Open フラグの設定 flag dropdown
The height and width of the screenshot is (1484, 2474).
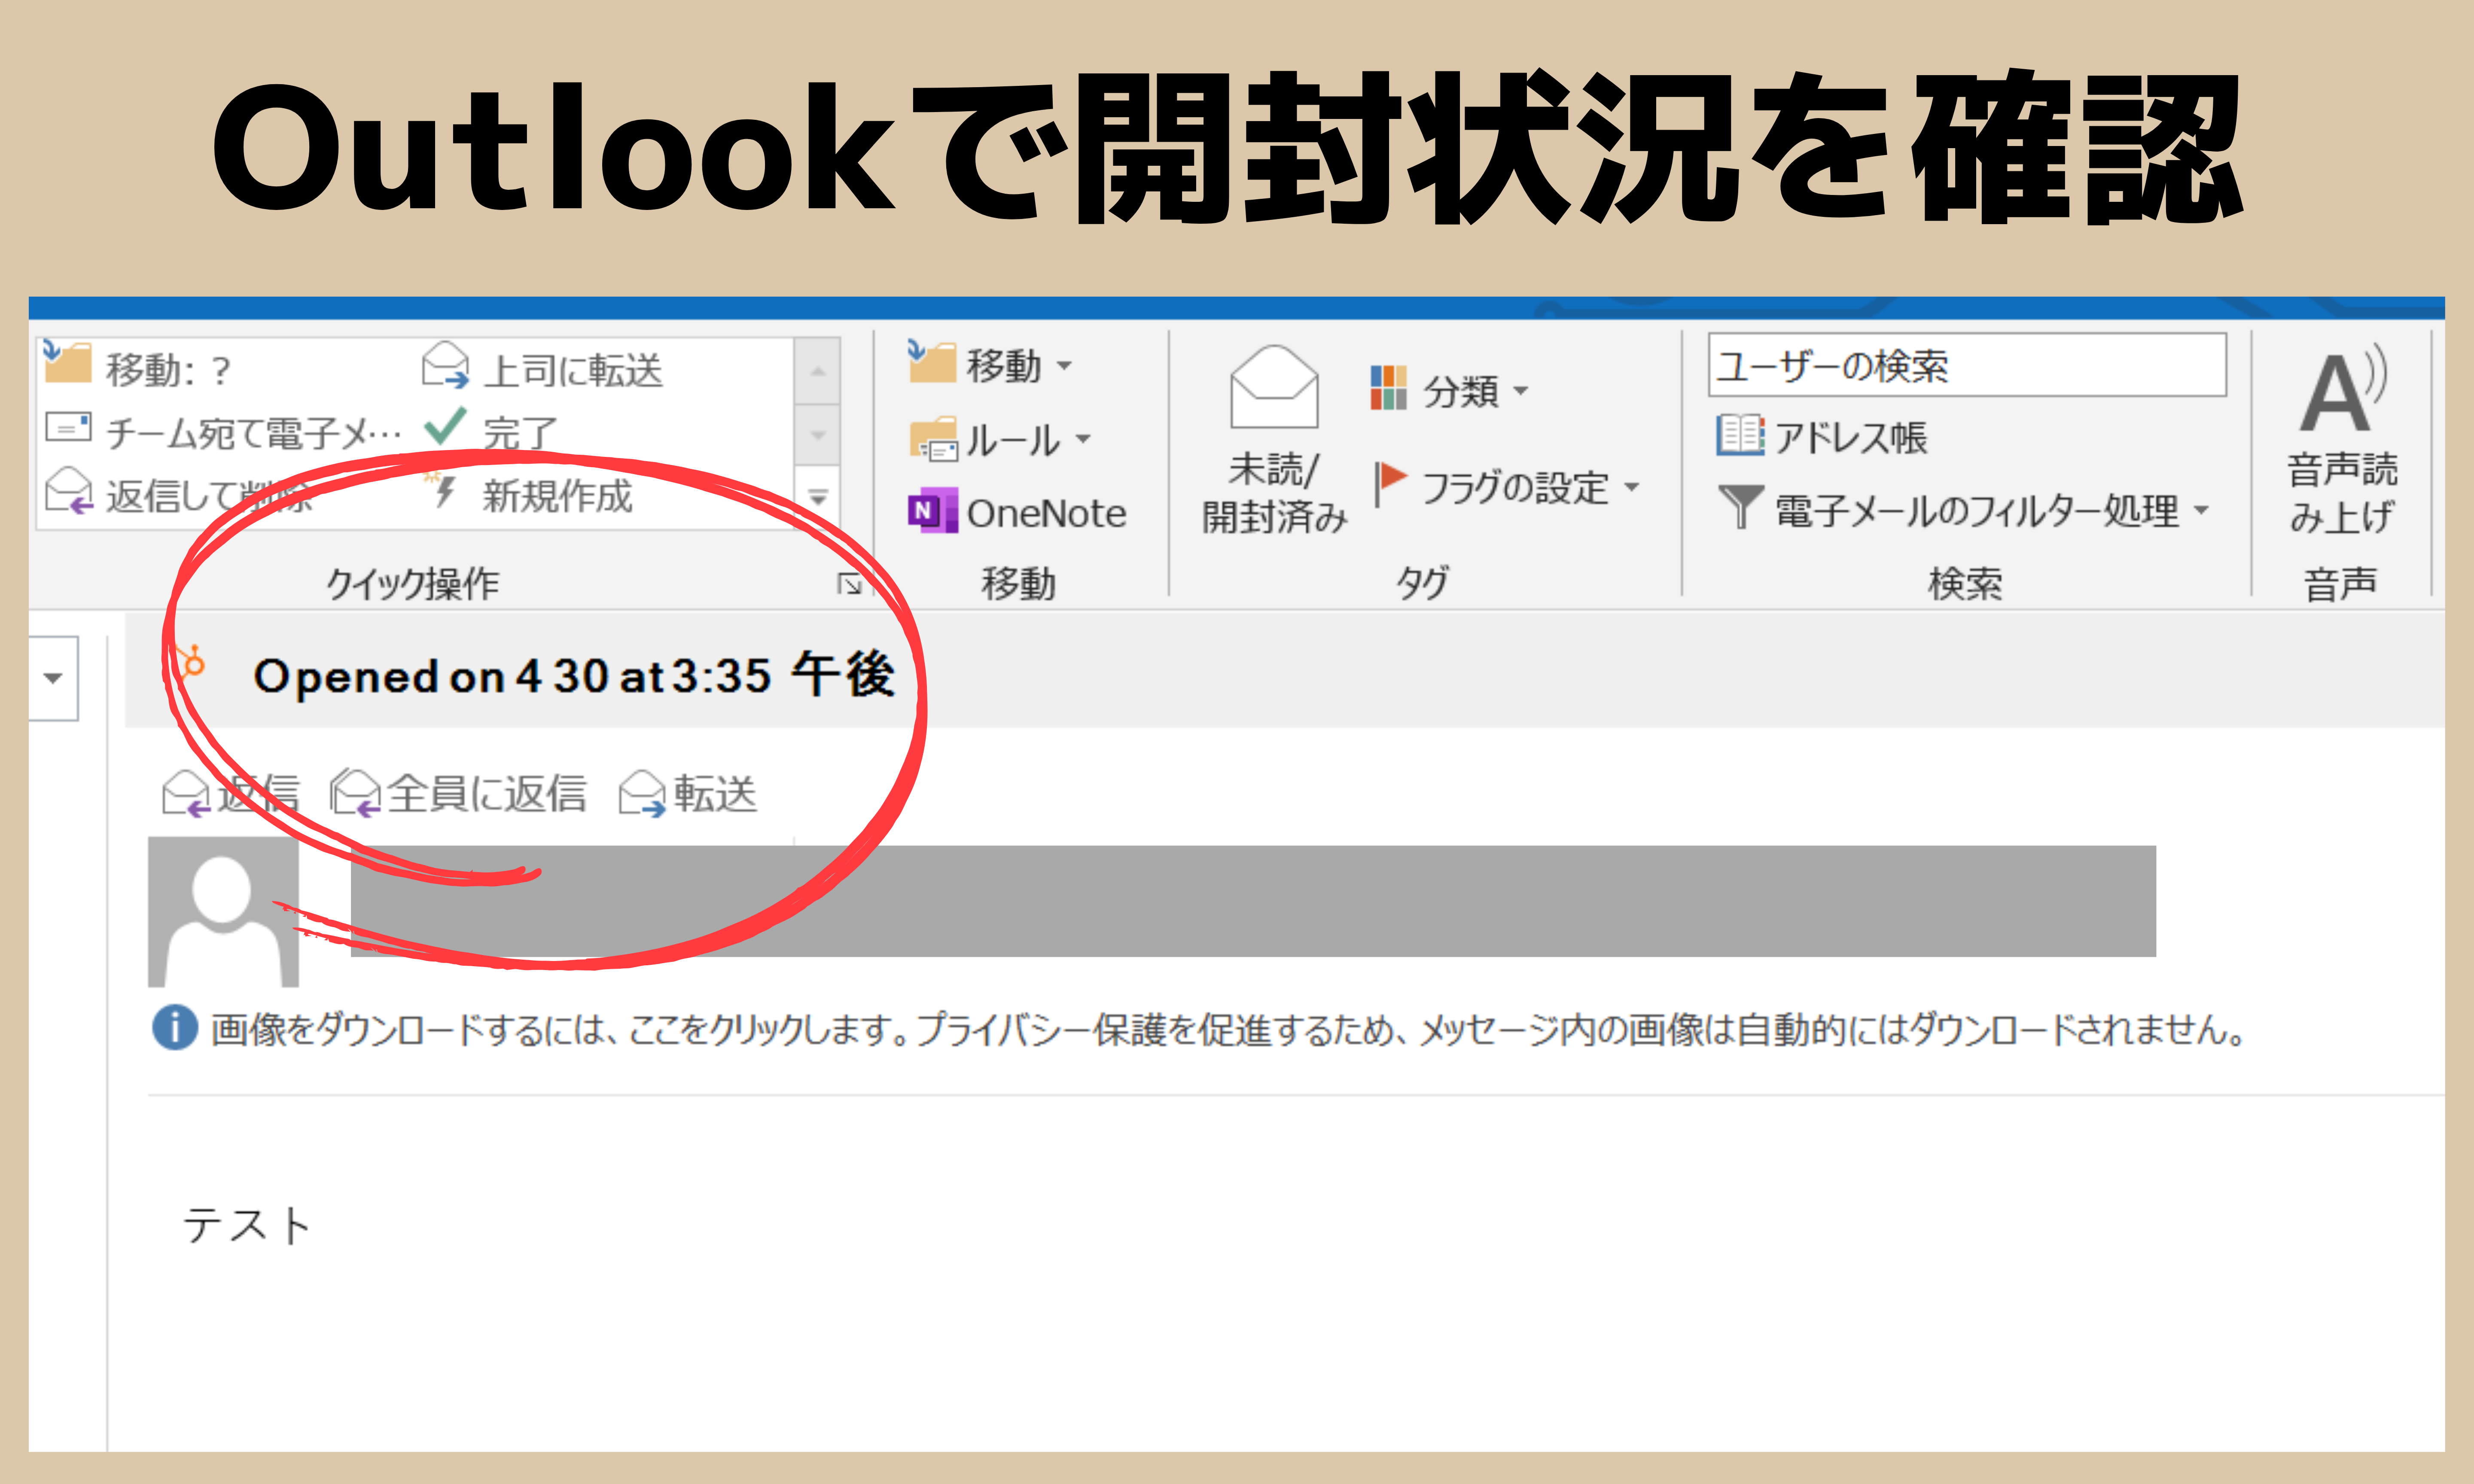pyautogui.click(x=1507, y=487)
